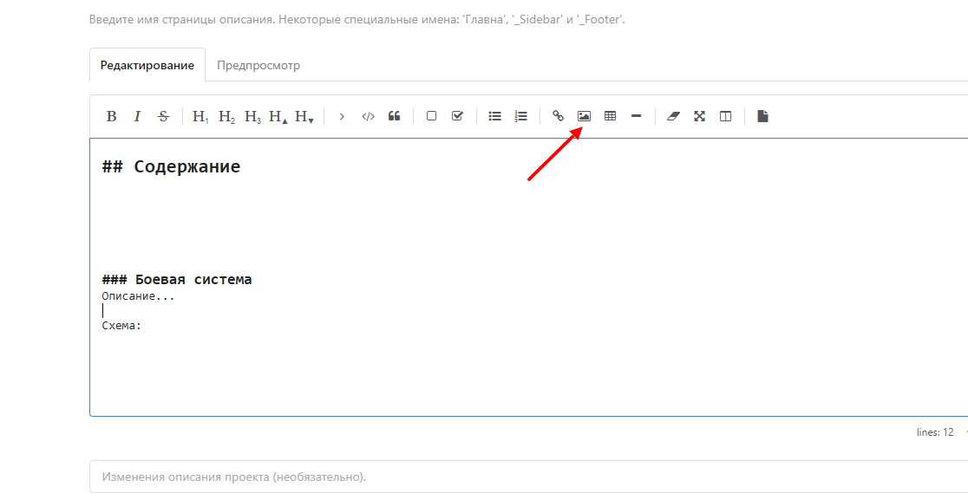Insert a code block

pyautogui.click(x=368, y=116)
